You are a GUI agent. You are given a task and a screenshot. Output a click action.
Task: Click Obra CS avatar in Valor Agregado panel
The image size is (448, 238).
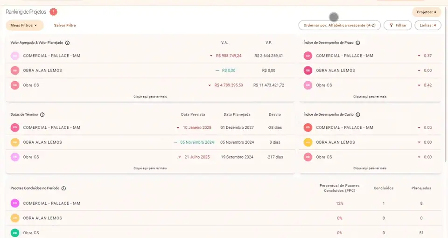(x=15, y=85)
